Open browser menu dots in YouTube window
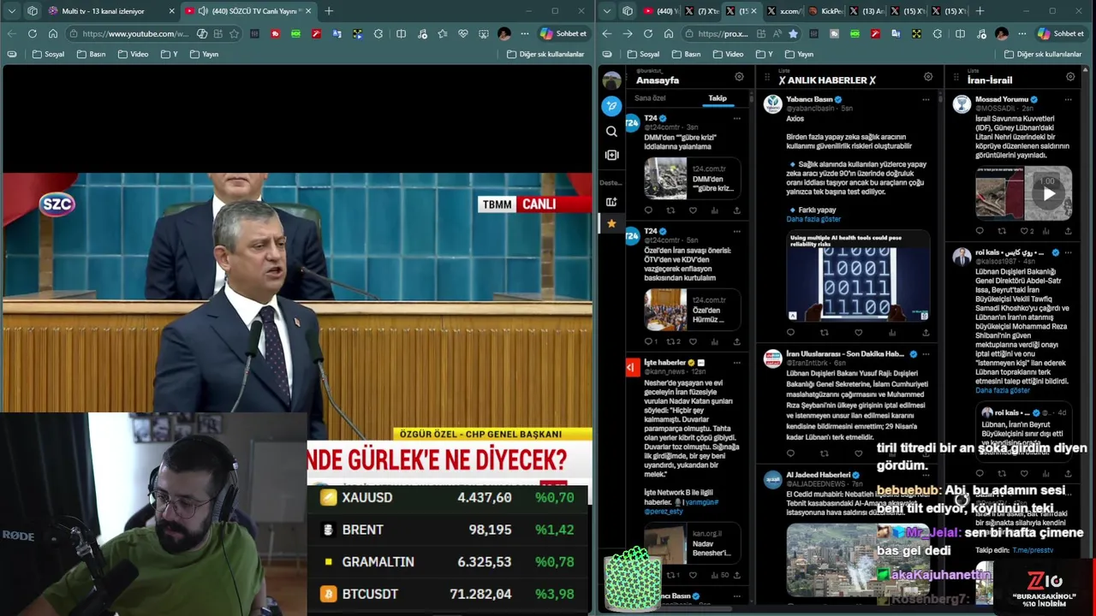1096x616 pixels. (524, 33)
